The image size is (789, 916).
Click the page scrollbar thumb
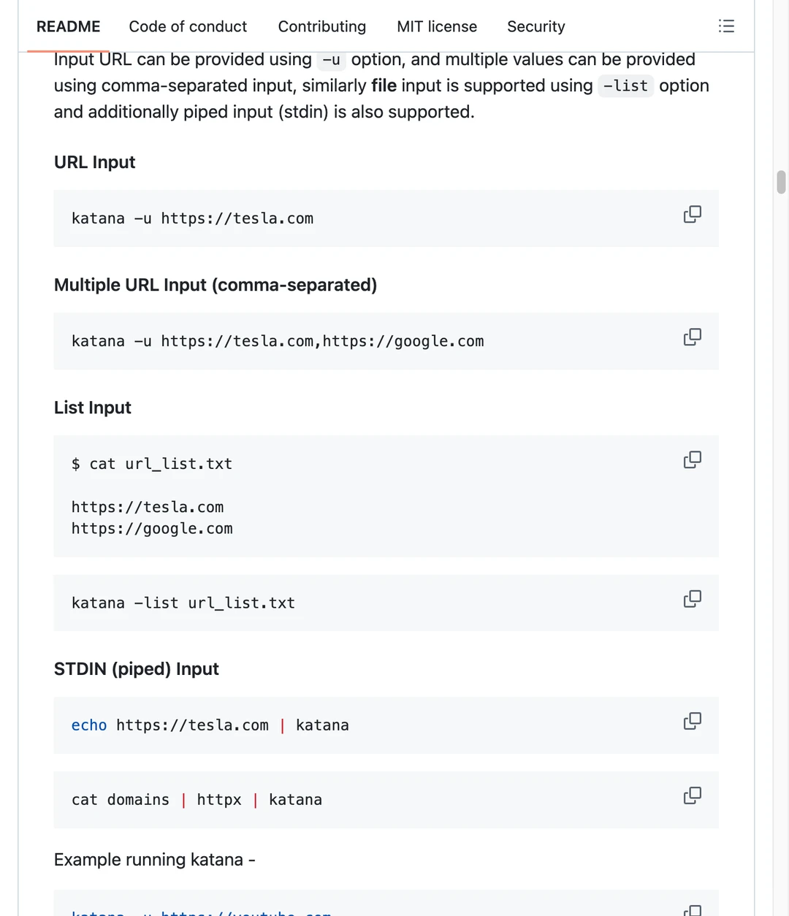(781, 182)
